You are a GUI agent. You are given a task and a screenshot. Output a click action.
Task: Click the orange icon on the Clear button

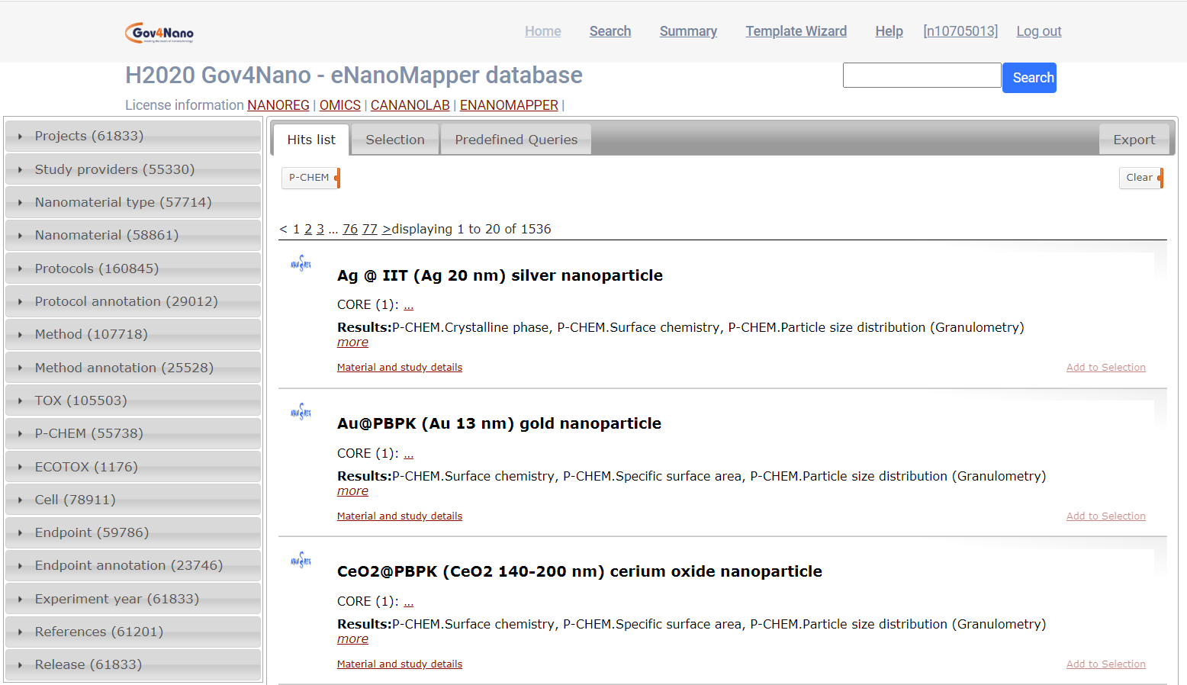pos(1161,177)
